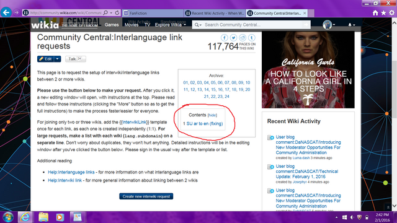The width and height of the screenshot is (397, 223).
Task: Click the volume speaker tray icon
Action: pyautogui.click(x=352, y=217)
